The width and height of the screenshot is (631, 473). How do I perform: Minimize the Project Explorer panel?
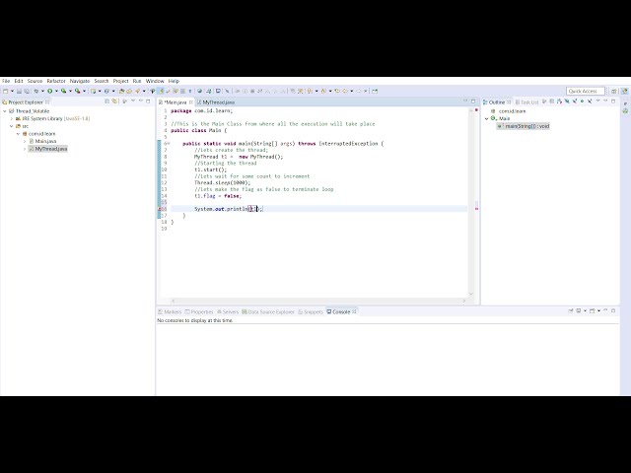(x=140, y=101)
